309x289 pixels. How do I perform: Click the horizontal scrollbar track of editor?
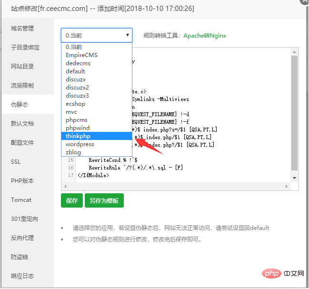[176, 186]
